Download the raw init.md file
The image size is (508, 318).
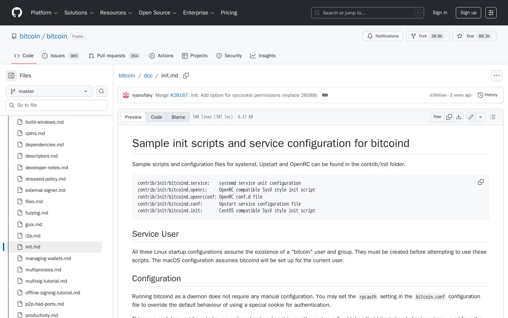pyautogui.click(x=459, y=117)
